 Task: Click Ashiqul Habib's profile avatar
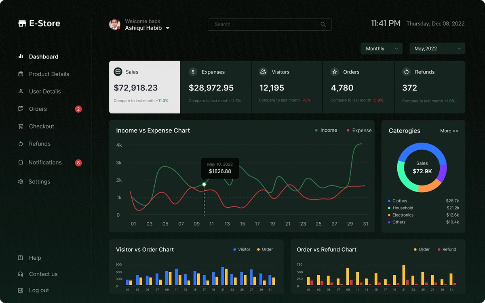tap(115, 24)
